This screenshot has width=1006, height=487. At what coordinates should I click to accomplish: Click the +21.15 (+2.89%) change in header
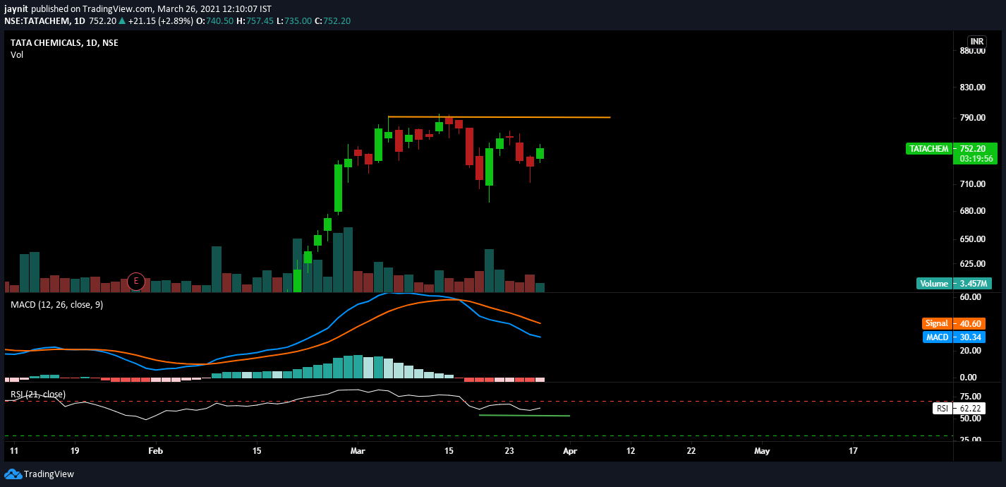(161, 21)
